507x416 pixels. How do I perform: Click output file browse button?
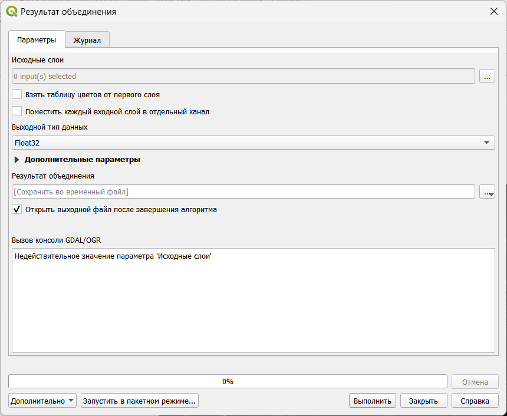[487, 192]
